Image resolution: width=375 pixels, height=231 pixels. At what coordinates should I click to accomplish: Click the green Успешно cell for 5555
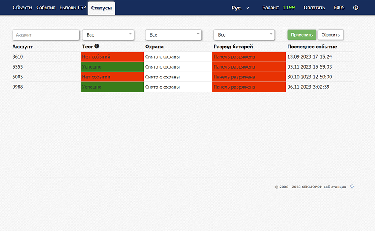[x=112, y=67]
